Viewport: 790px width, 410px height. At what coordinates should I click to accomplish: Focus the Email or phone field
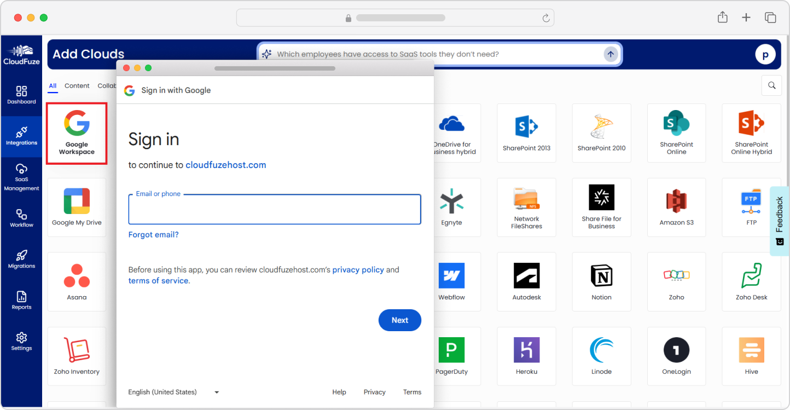tap(275, 209)
